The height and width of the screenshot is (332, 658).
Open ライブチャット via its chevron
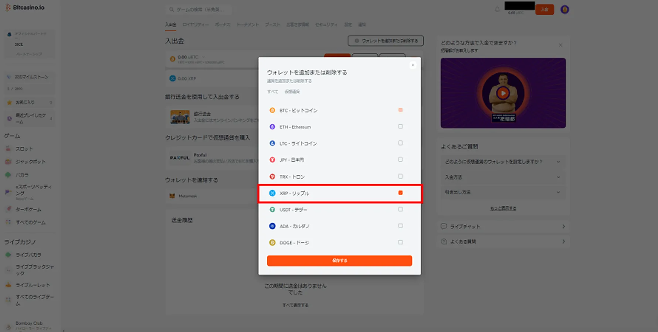563,226
